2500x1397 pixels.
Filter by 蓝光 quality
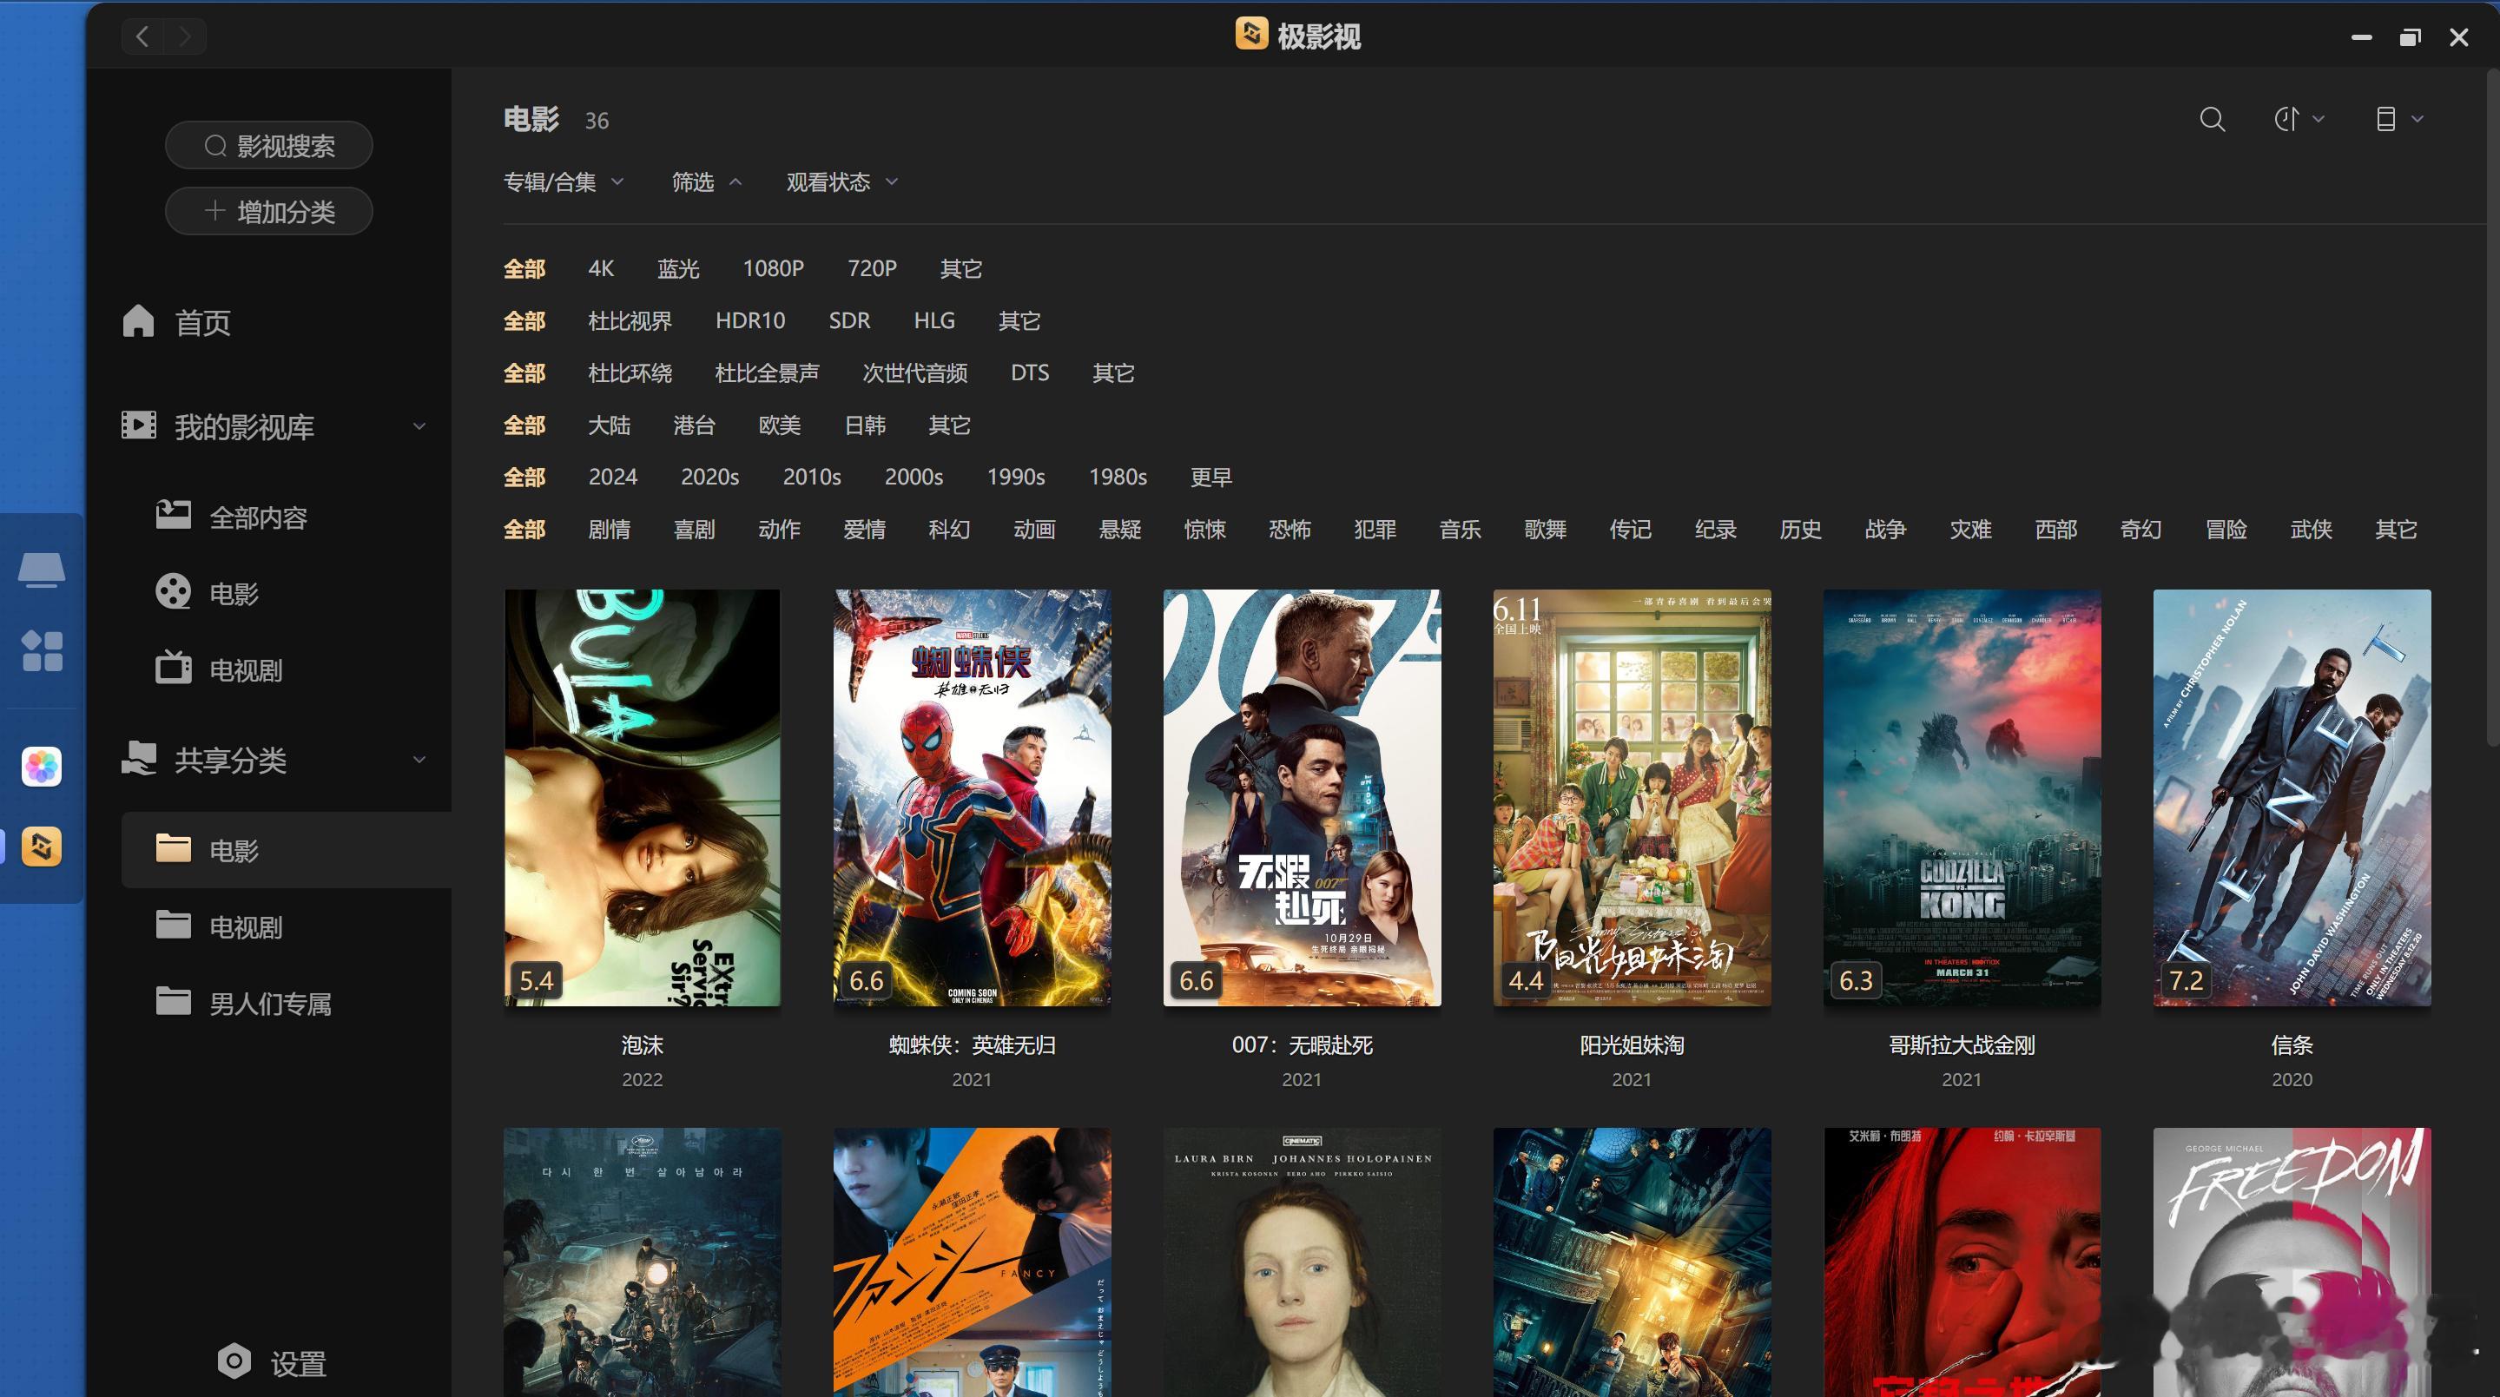point(678,269)
